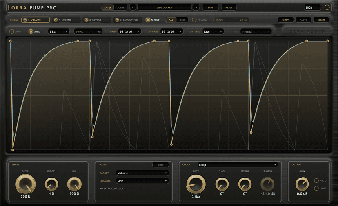
Task: Switch to the Scene tab
Action: coord(120,7)
